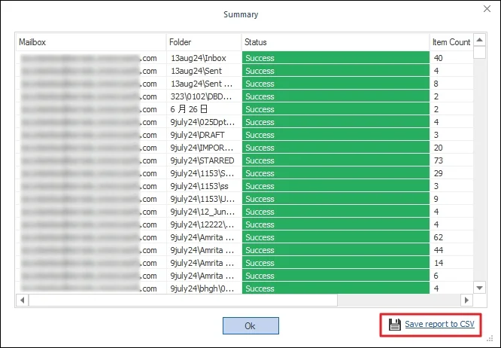The image size is (501, 348).
Task: Select the 9july24\STARRED folder cell
Action: (x=204, y=160)
